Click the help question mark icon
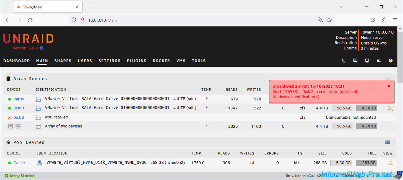Screen dimensions: 403x180 click(x=391, y=61)
